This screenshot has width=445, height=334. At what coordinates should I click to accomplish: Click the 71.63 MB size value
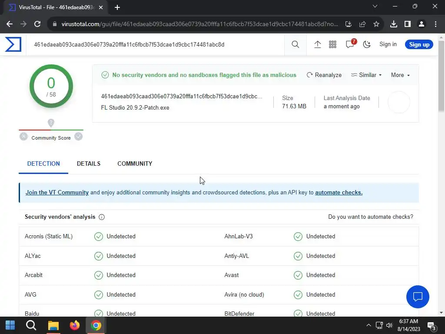coord(294,106)
